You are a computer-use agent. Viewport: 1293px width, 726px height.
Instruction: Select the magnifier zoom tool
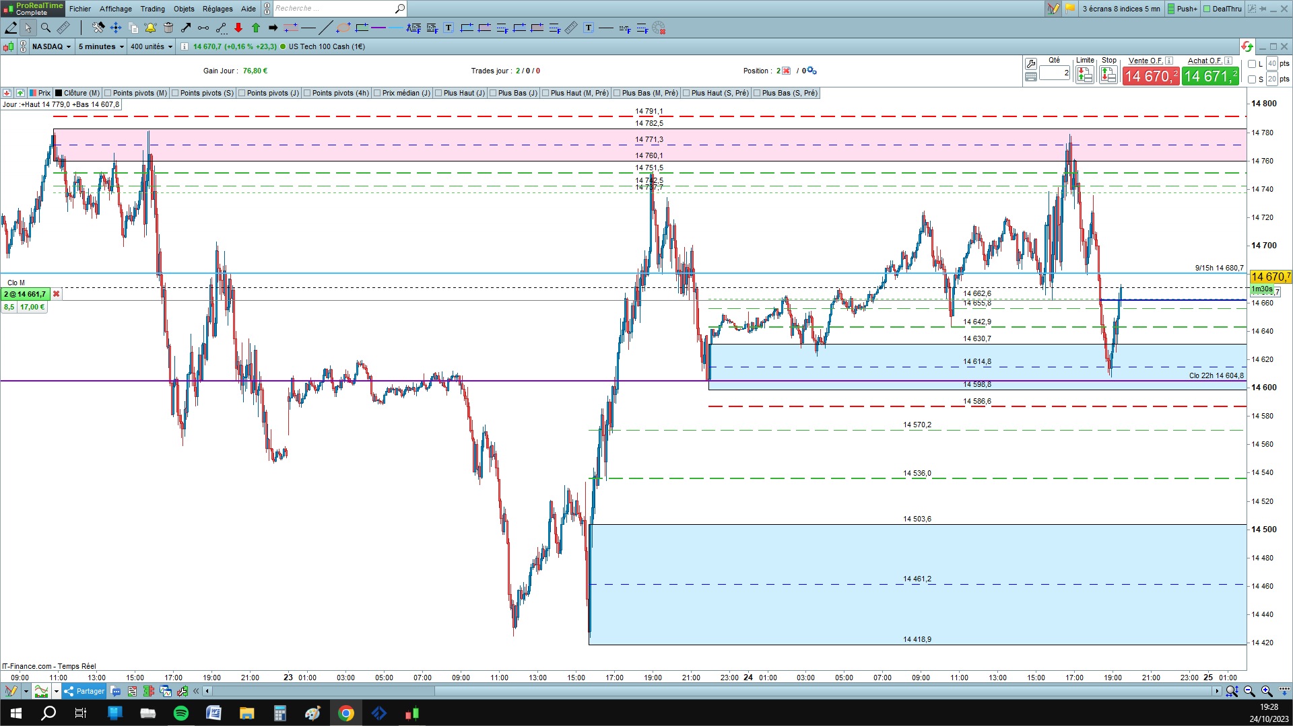[x=46, y=28]
